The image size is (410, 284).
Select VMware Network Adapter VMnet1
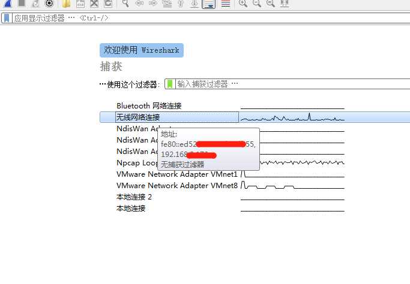[177, 174]
